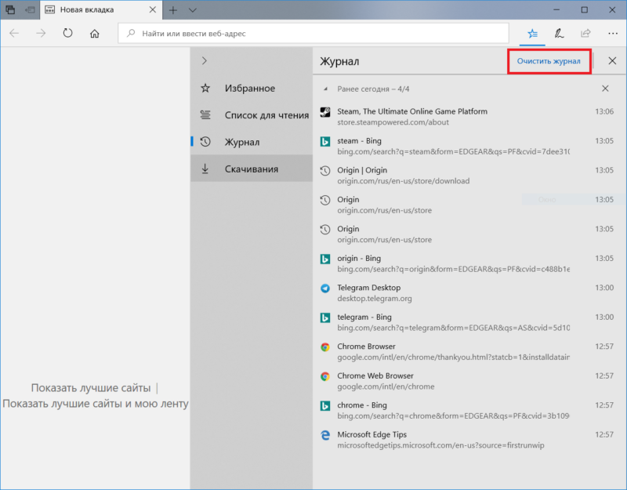627x490 pixels.
Task: Click Очистить журнал link
Action: pyautogui.click(x=549, y=61)
